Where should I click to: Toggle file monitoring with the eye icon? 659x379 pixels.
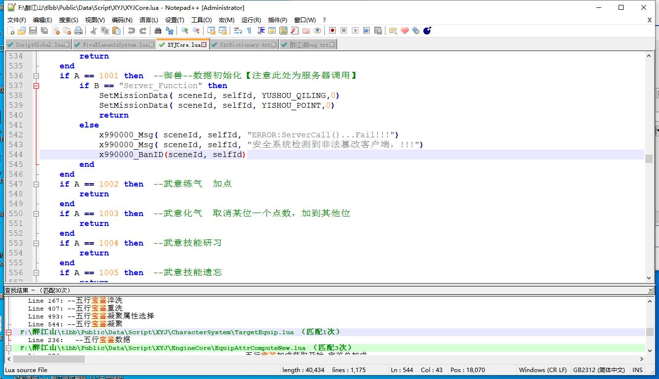click(x=317, y=31)
